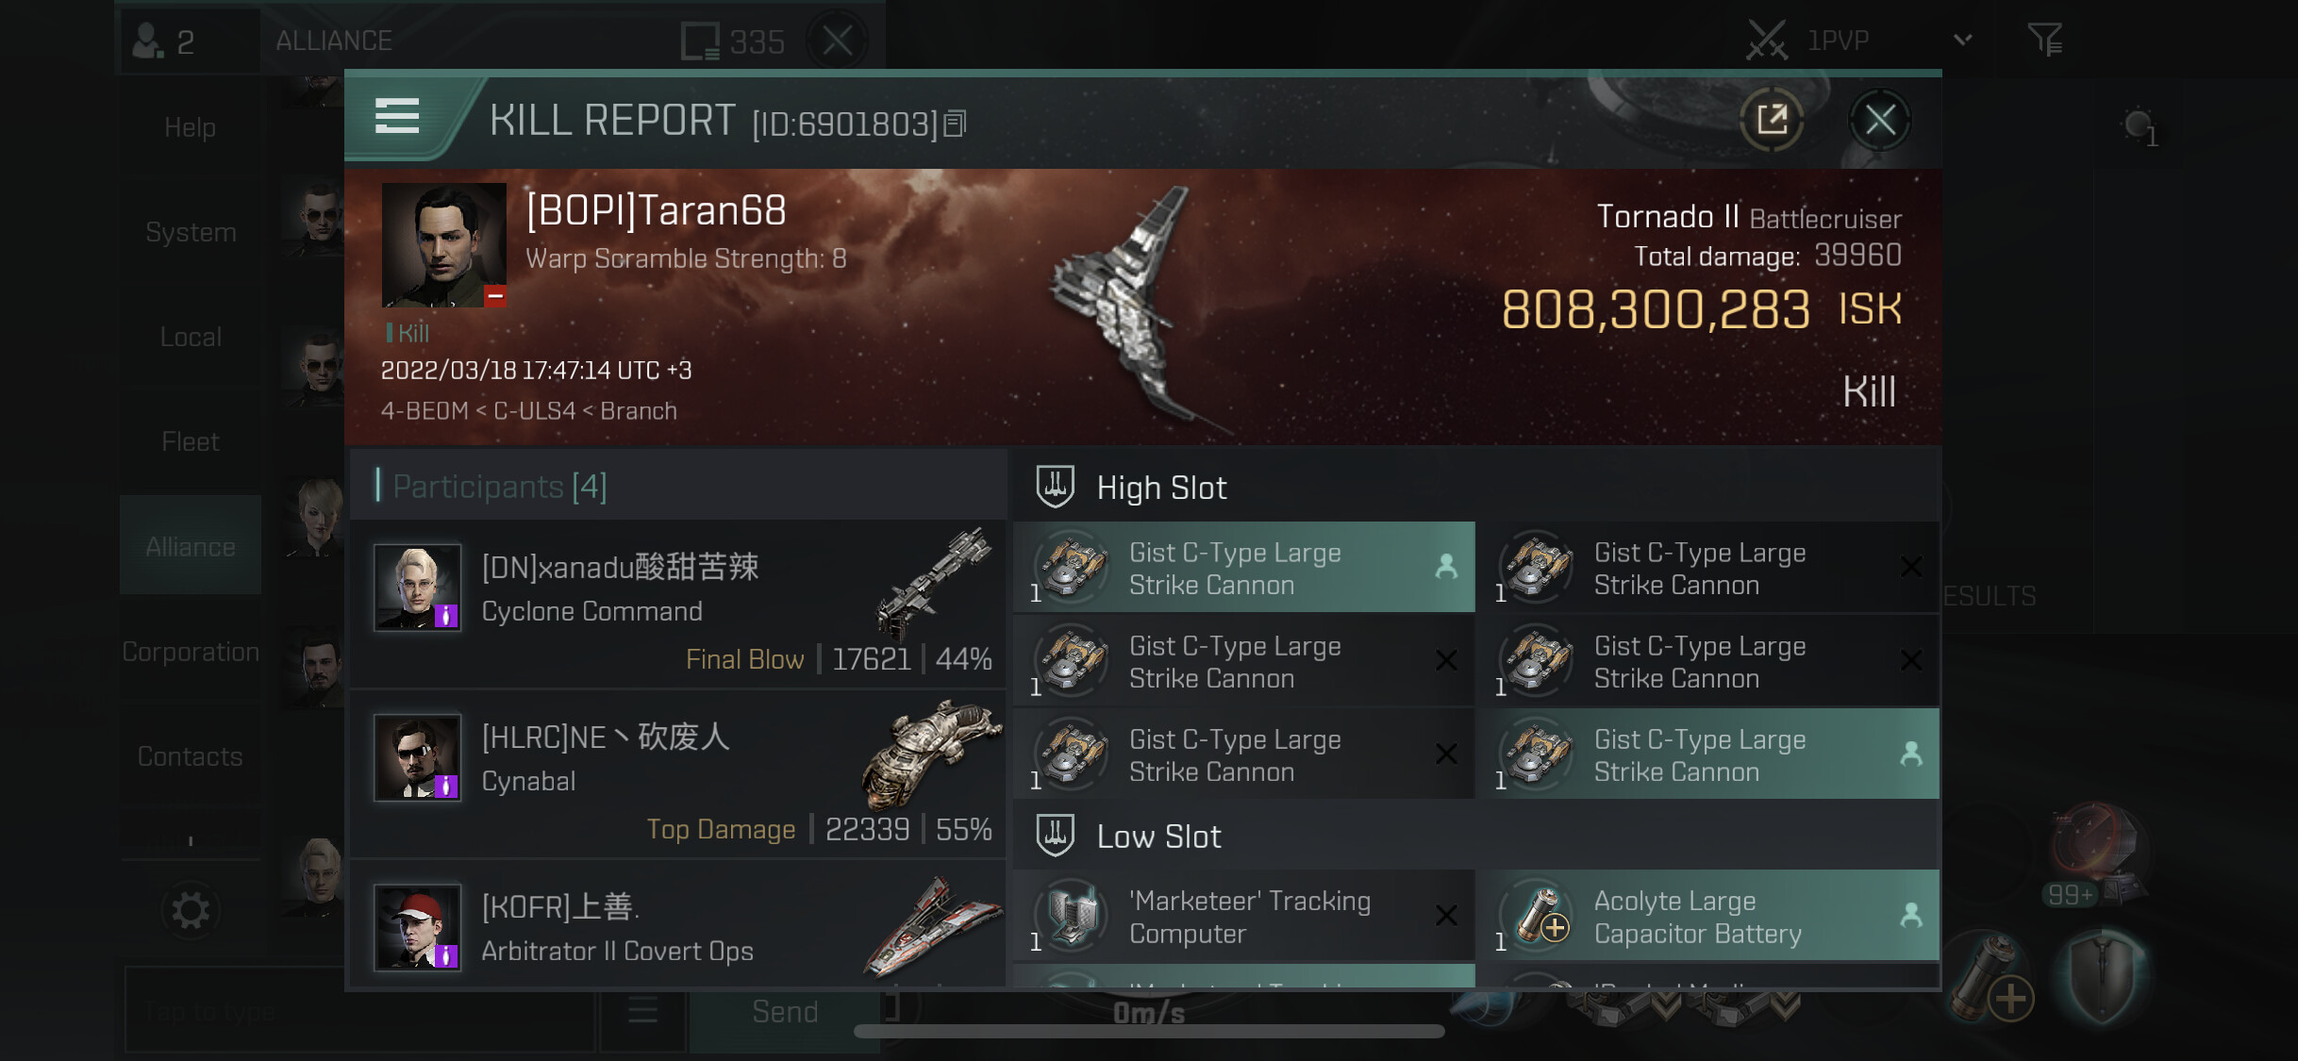Viewport: 2298px width, 1061px height.
Task: Click the chat text input field
Action: click(x=359, y=1012)
